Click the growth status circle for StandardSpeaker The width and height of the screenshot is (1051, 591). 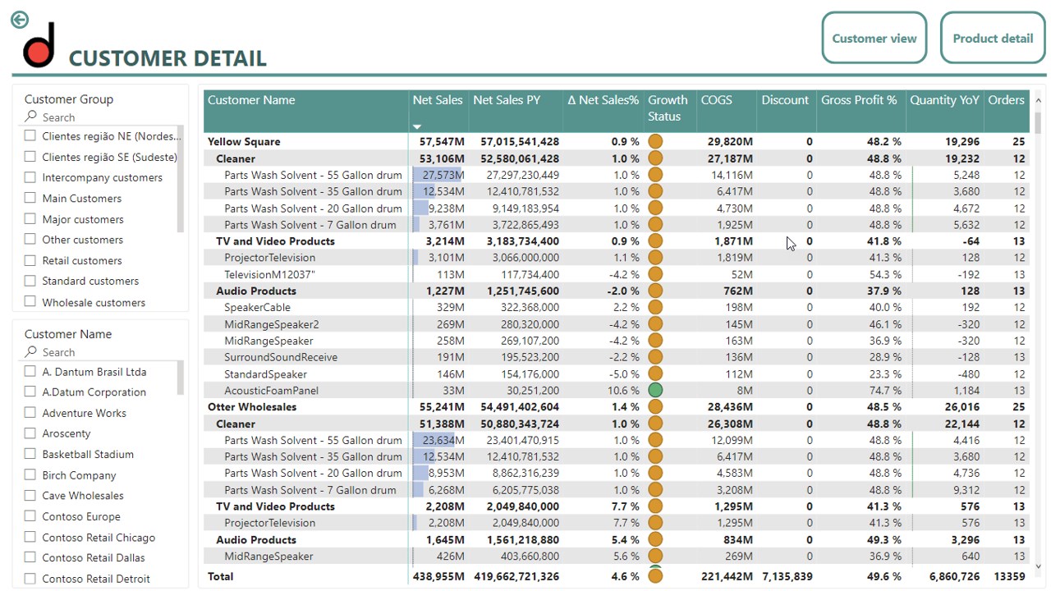[655, 373]
